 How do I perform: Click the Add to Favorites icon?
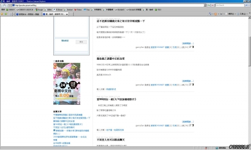point(6,14)
